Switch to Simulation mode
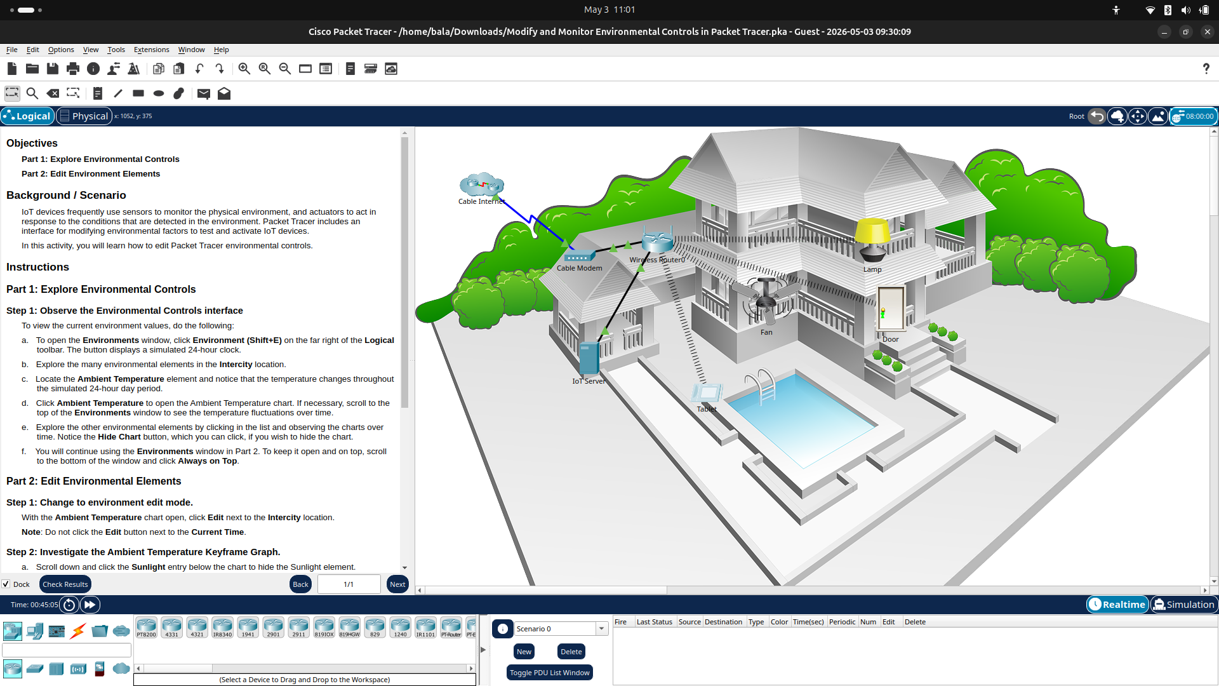1219x686 pixels. pos(1184,605)
